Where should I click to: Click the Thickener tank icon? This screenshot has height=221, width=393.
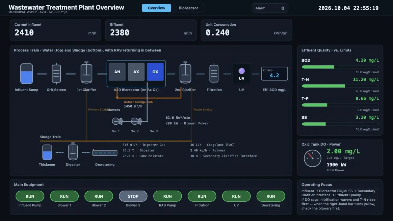pyautogui.click(x=47, y=152)
